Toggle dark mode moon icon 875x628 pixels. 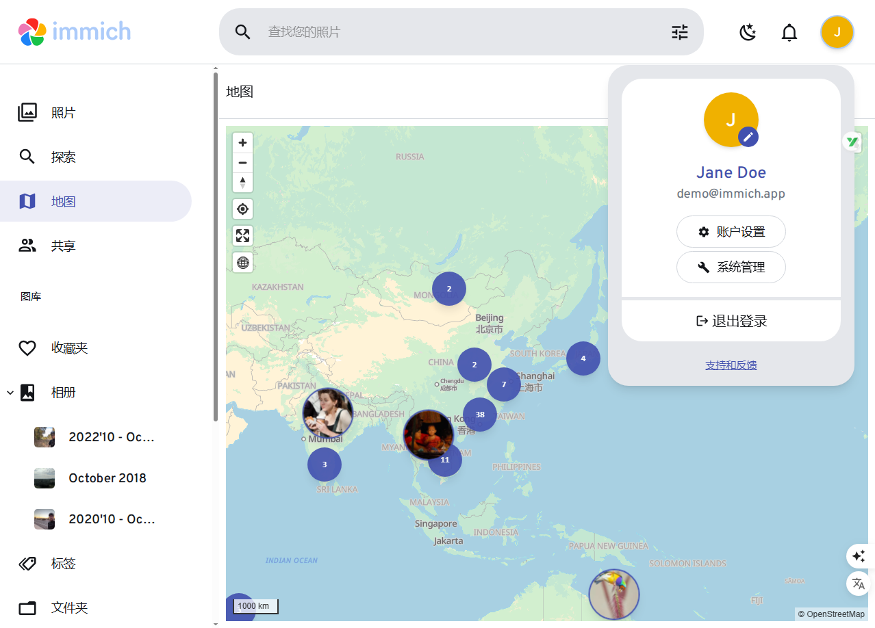(748, 32)
